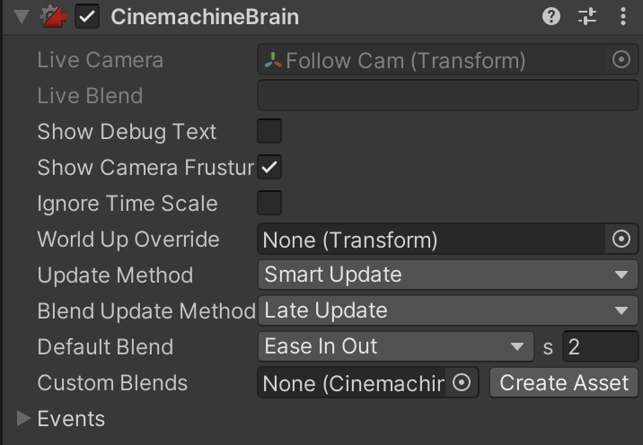Enable Show Debug Text checkbox
The height and width of the screenshot is (445, 643).
(x=269, y=132)
